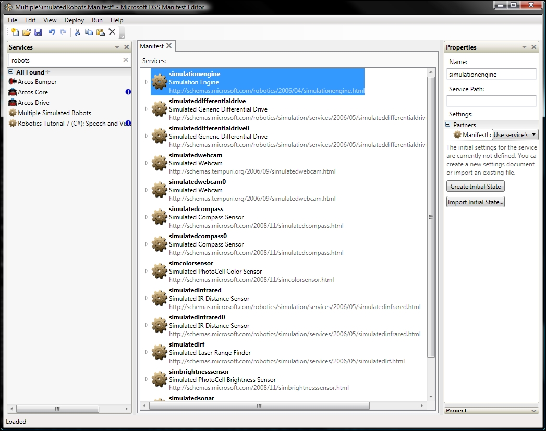Screen dimensions: 546x431
Task: Close the Services panel
Action: click(x=126, y=47)
